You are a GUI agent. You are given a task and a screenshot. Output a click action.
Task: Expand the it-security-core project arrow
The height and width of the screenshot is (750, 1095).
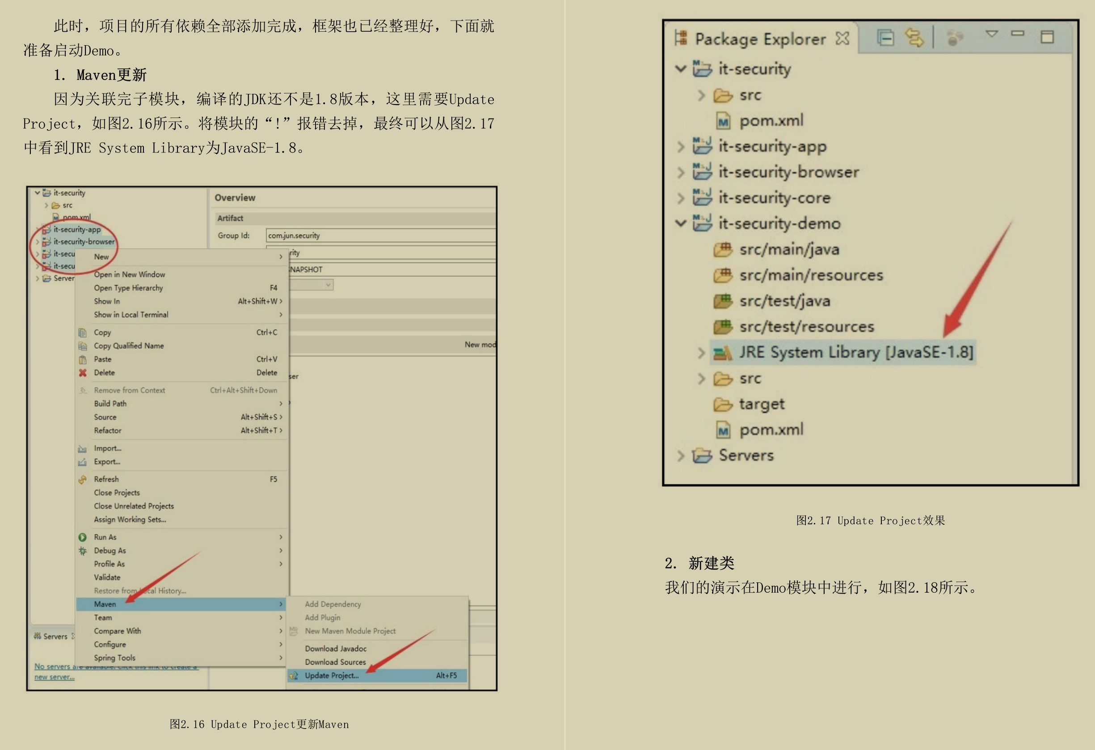(680, 198)
